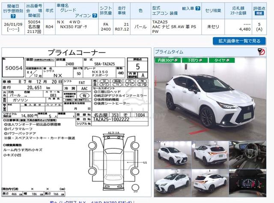Click grade text NX350 Fスポーツ in table
This screenshot has height=203, width=274.
point(73,27)
